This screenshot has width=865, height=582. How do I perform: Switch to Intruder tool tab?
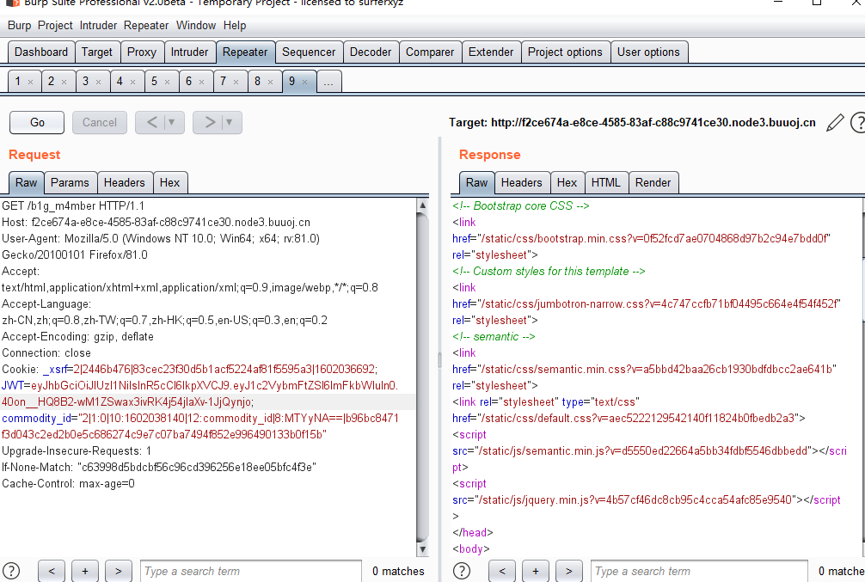click(x=189, y=52)
